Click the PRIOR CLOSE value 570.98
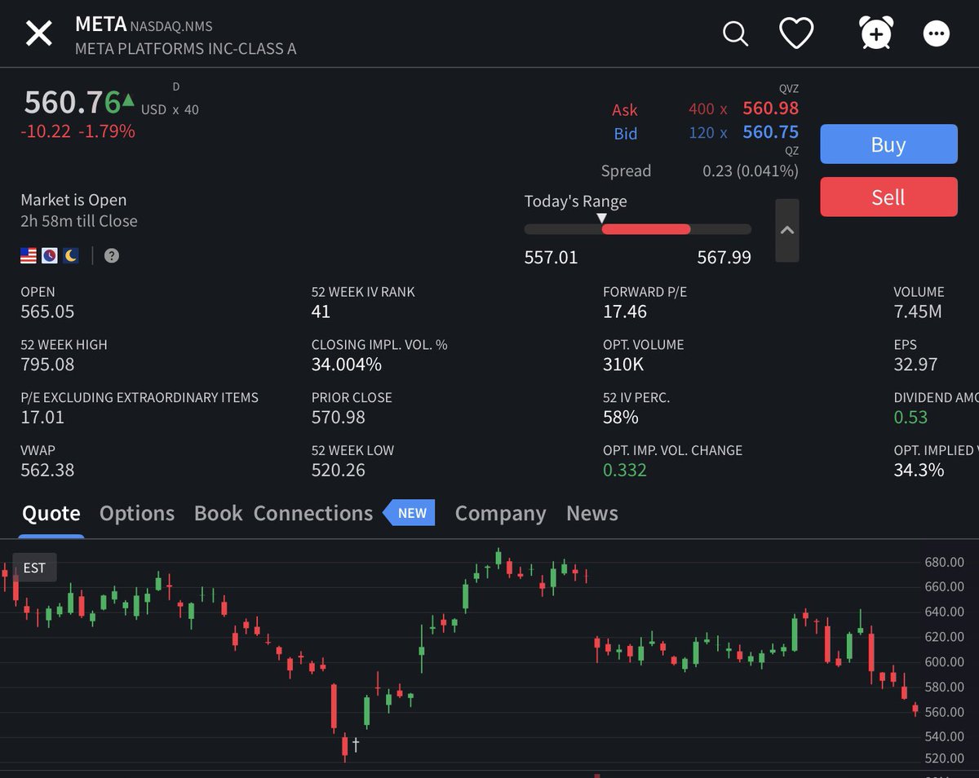Image resolution: width=979 pixels, height=778 pixels. pos(339,418)
